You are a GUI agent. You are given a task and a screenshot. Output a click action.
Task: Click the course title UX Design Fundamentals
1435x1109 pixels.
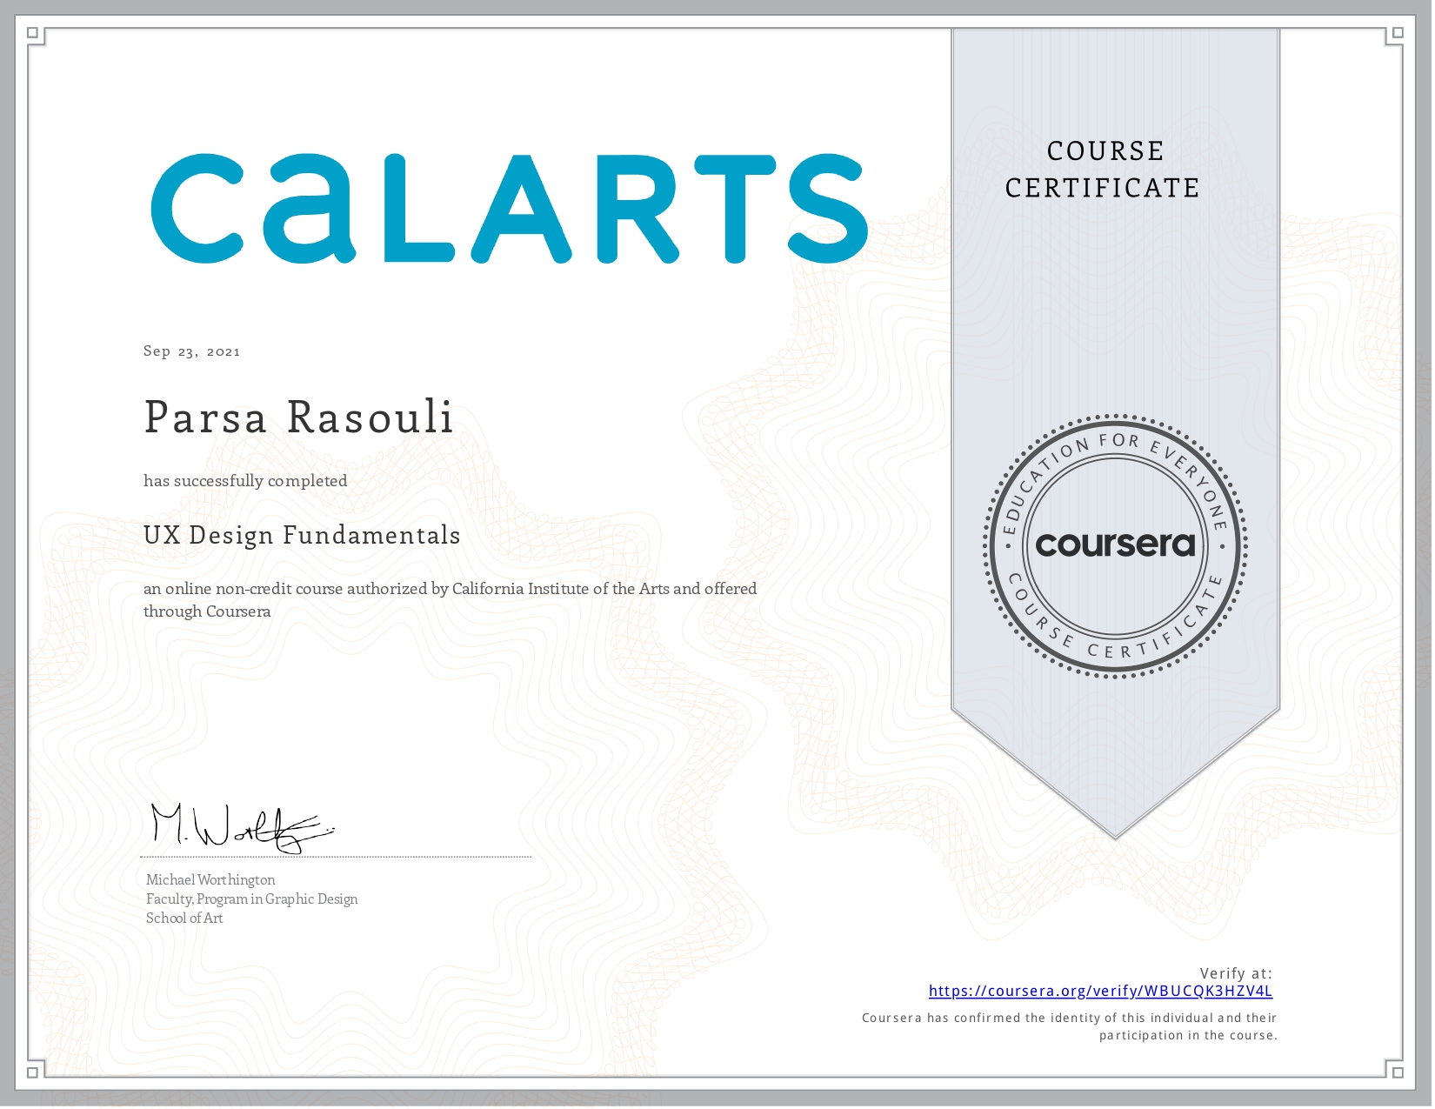coord(302,535)
